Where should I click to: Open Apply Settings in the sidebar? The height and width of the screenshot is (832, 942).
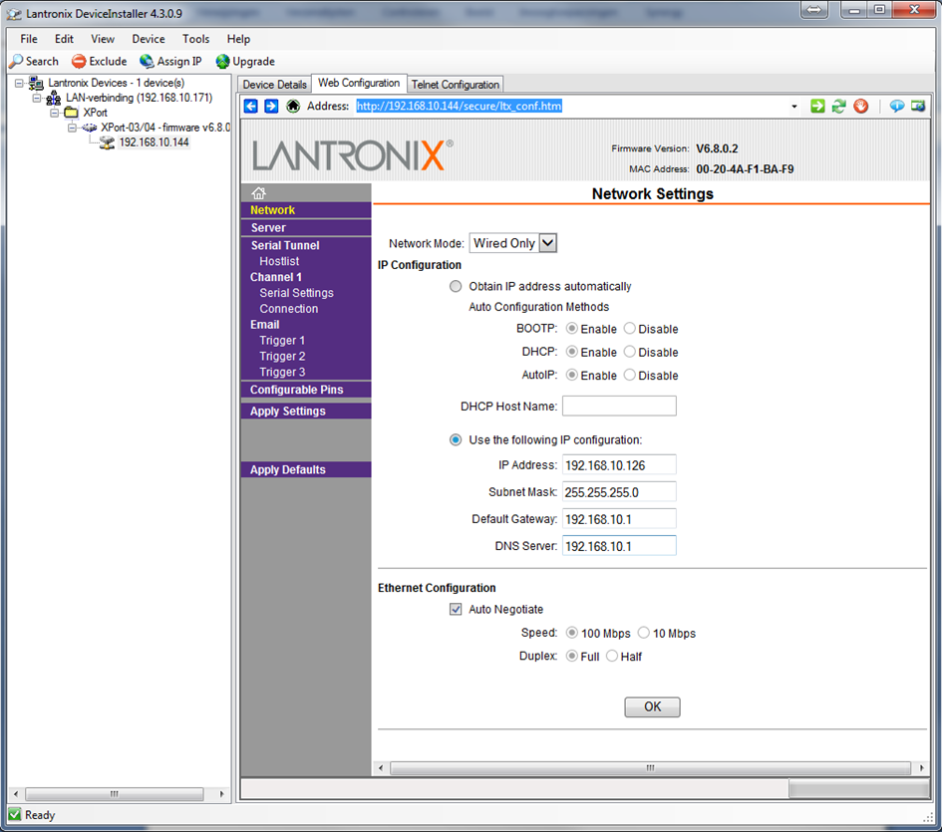point(288,412)
